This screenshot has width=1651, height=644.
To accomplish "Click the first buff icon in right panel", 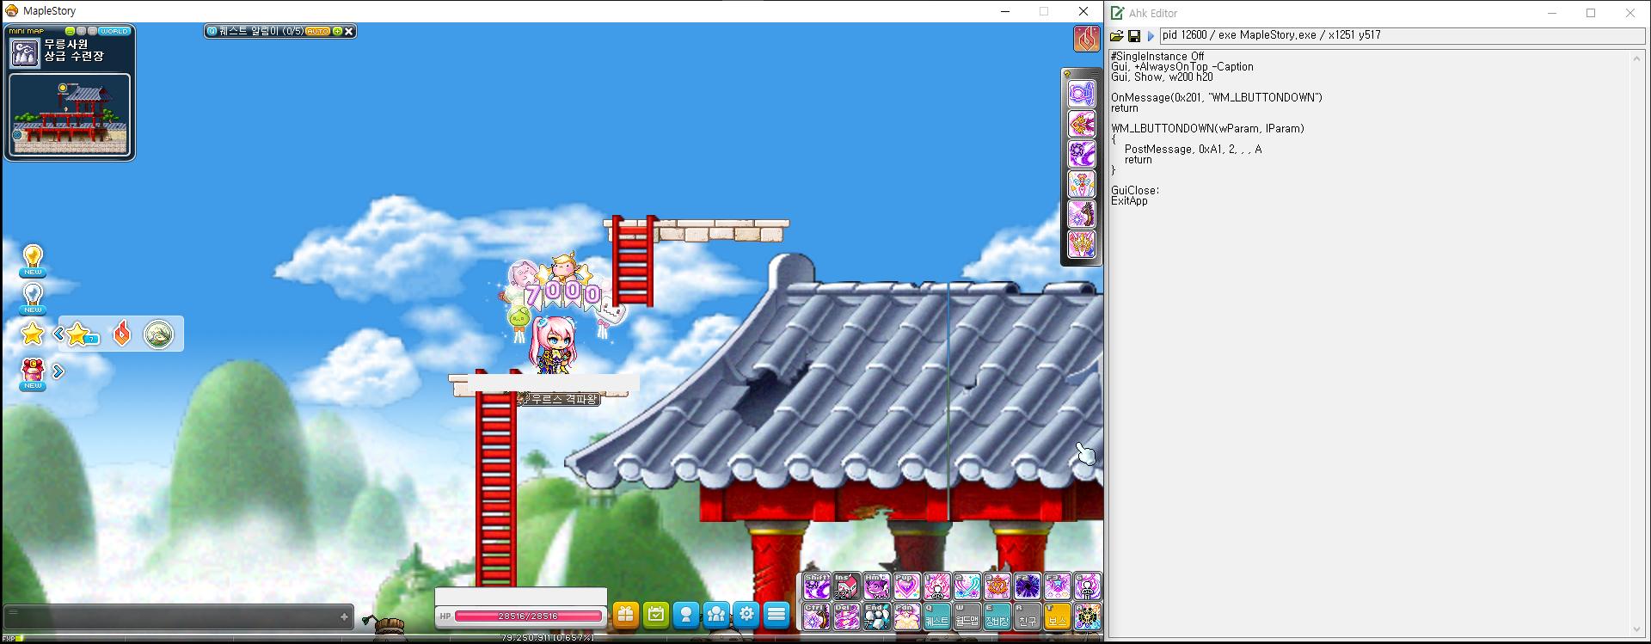I will [x=1082, y=94].
